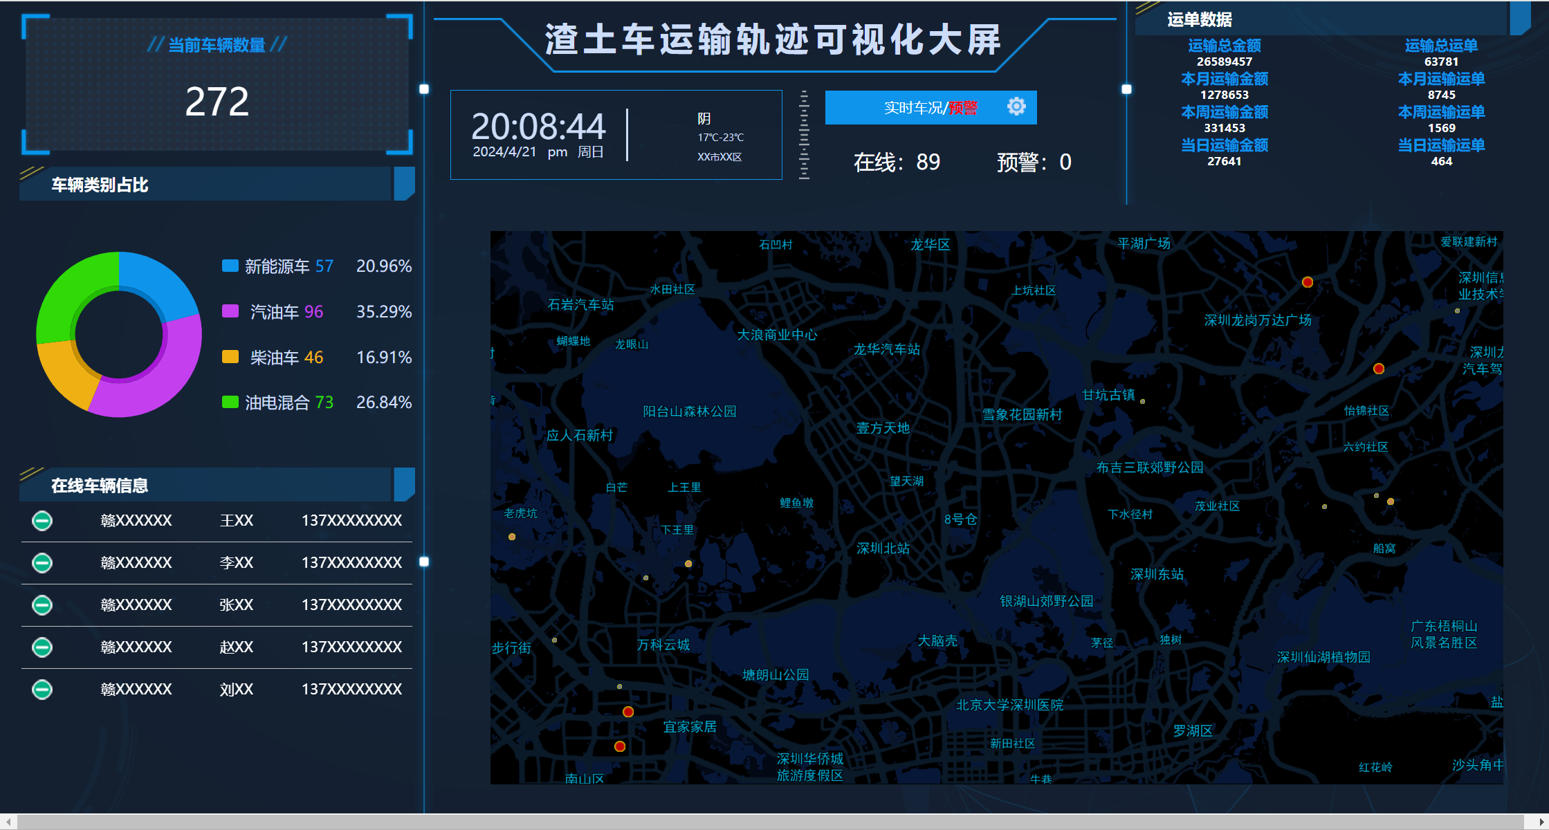Image resolution: width=1549 pixels, height=830 pixels.
Task: Click the 布吉三联郊野公园 map label
Action: 1150,468
